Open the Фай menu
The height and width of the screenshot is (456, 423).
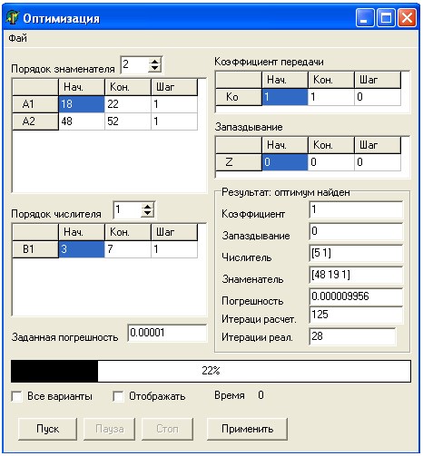click(17, 38)
